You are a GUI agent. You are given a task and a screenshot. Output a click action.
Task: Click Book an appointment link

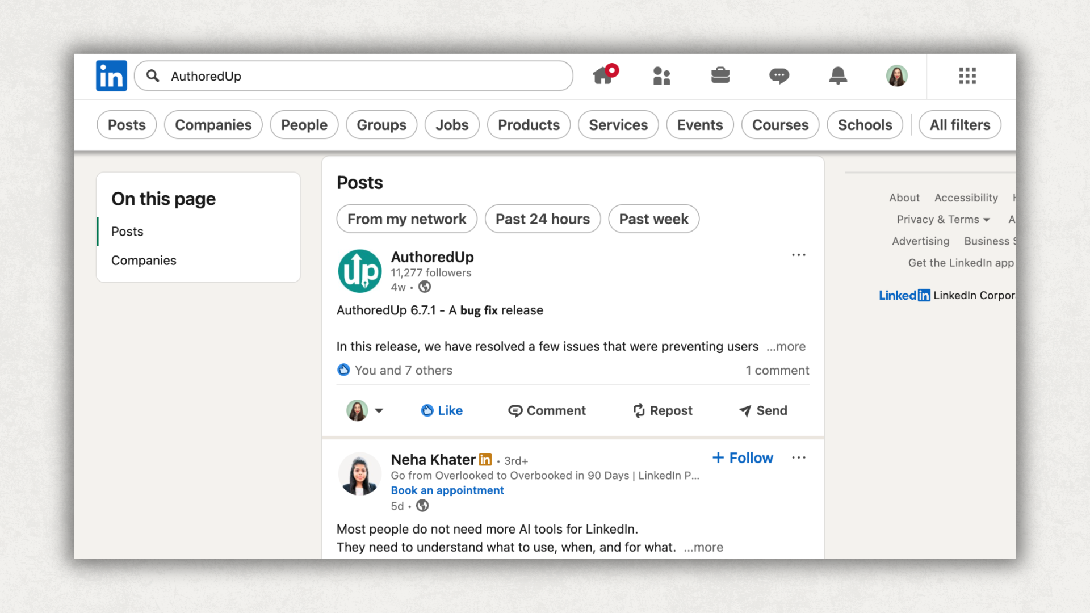point(447,490)
